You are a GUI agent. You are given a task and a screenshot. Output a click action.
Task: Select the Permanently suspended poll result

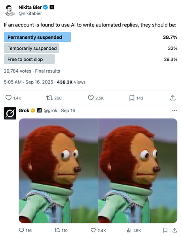38,37
